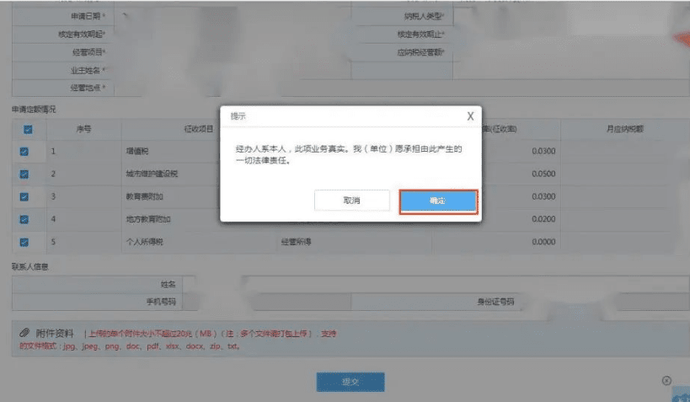Uncheck row 1 增值税 checkbox

(x=24, y=152)
